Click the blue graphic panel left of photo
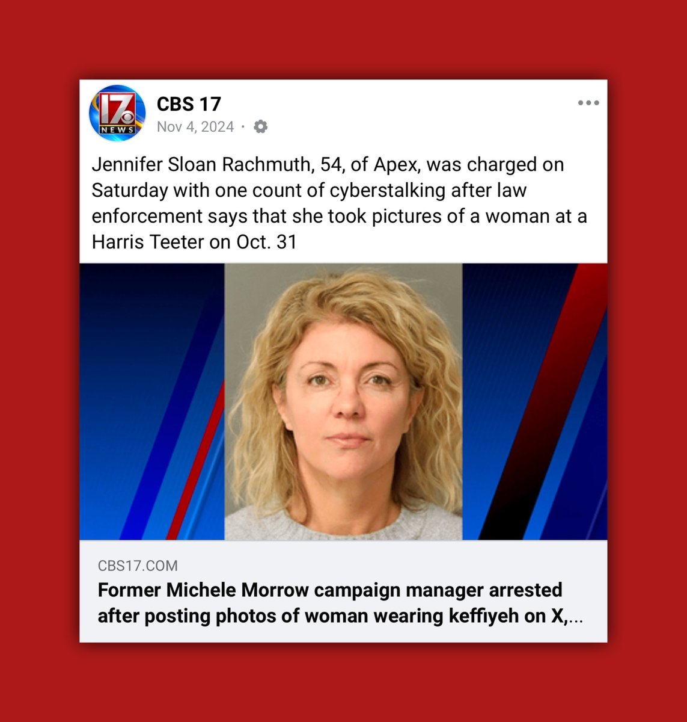The image size is (687, 722). 152,401
